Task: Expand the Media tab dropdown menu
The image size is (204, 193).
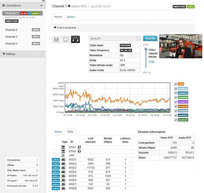Action: pyautogui.click(x=72, y=17)
